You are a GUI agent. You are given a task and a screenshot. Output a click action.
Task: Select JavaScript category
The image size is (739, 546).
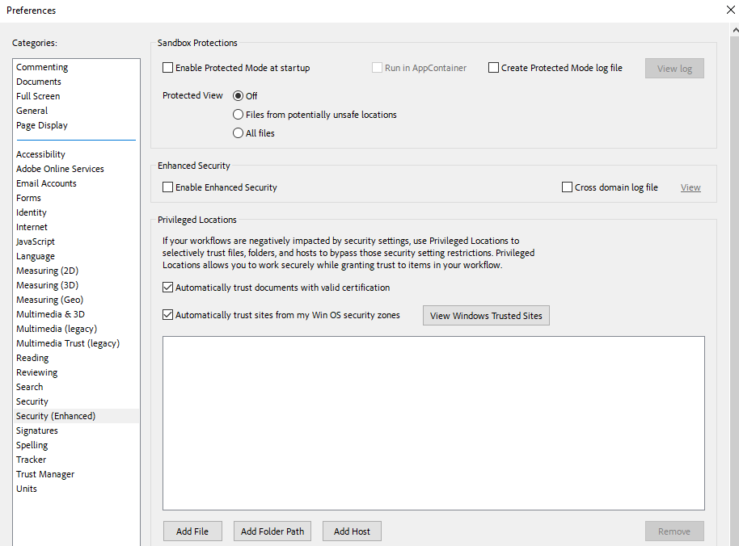(76, 241)
